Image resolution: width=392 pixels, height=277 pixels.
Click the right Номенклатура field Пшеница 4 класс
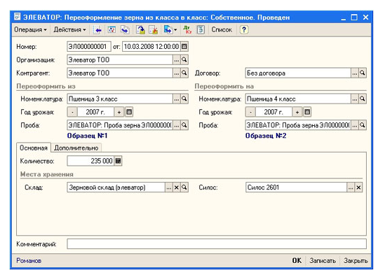click(298, 99)
